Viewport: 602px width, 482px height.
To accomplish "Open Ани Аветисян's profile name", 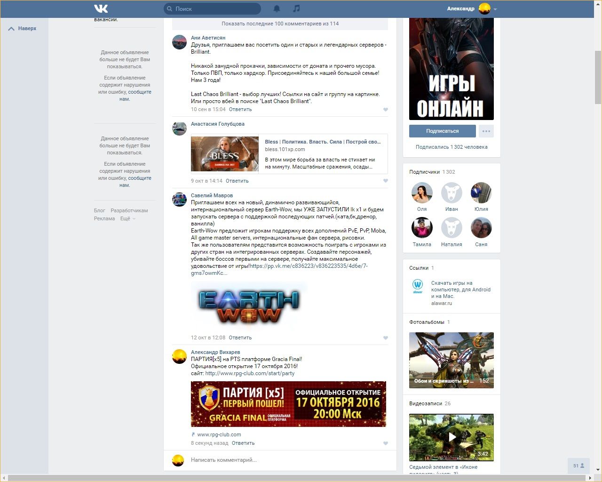I will 208,38.
